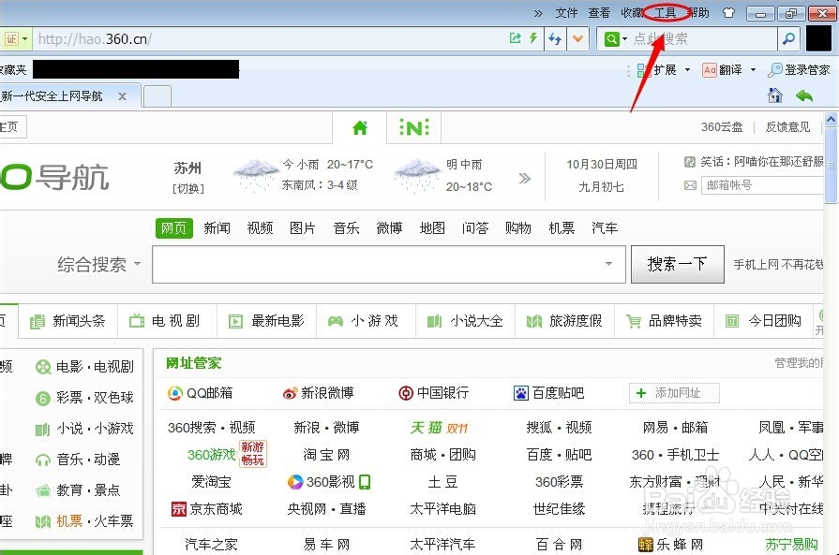The width and height of the screenshot is (839, 555).
Task: Open the 旅游度假 category tab
Action: (565, 321)
